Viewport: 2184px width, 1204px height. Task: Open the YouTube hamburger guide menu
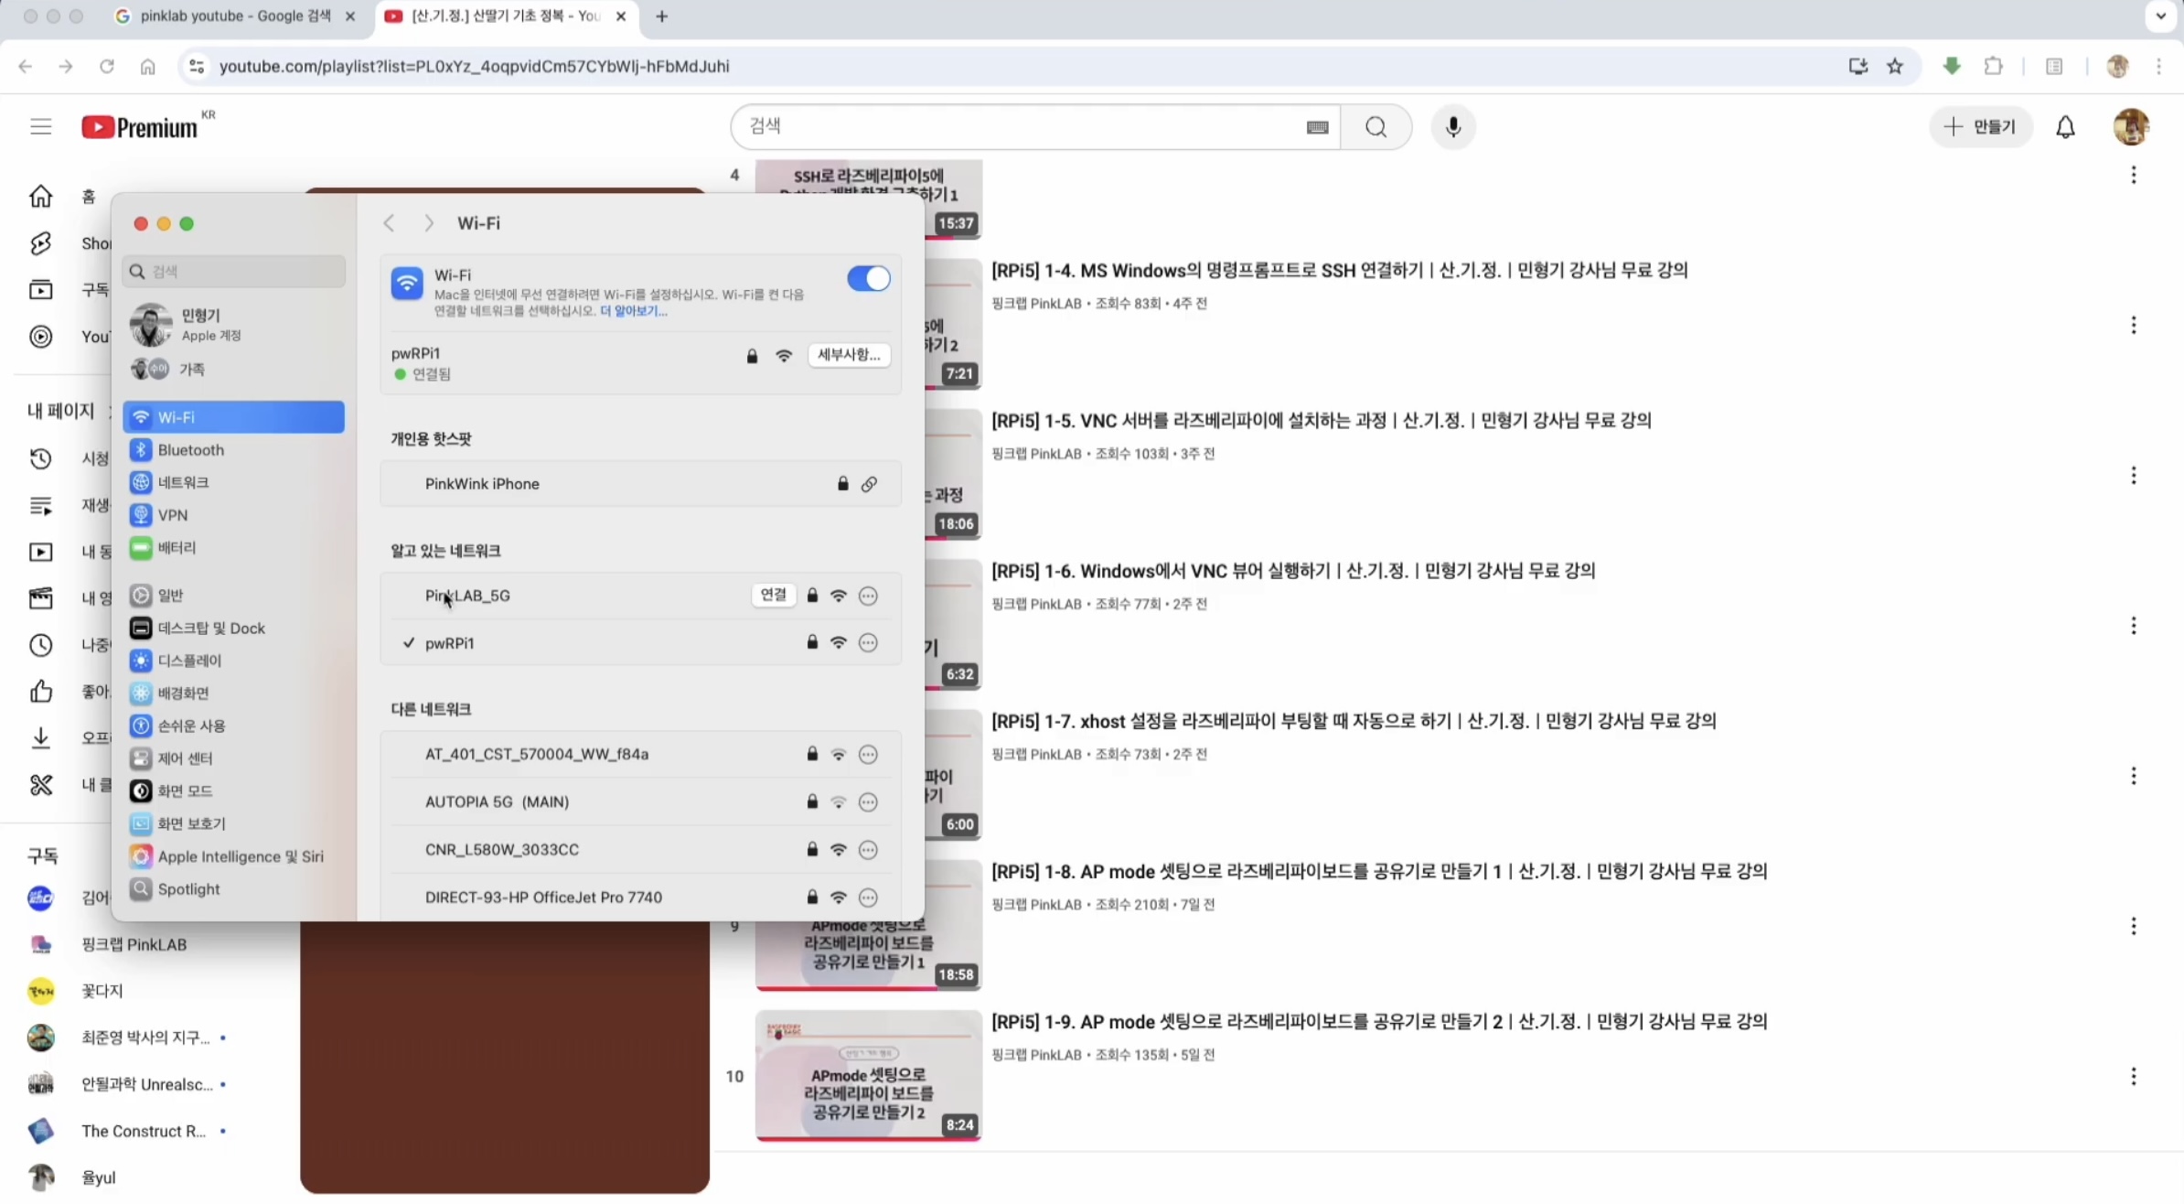40,127
